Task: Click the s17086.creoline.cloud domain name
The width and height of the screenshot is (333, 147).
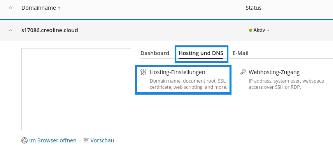Action: coord(50,30)
